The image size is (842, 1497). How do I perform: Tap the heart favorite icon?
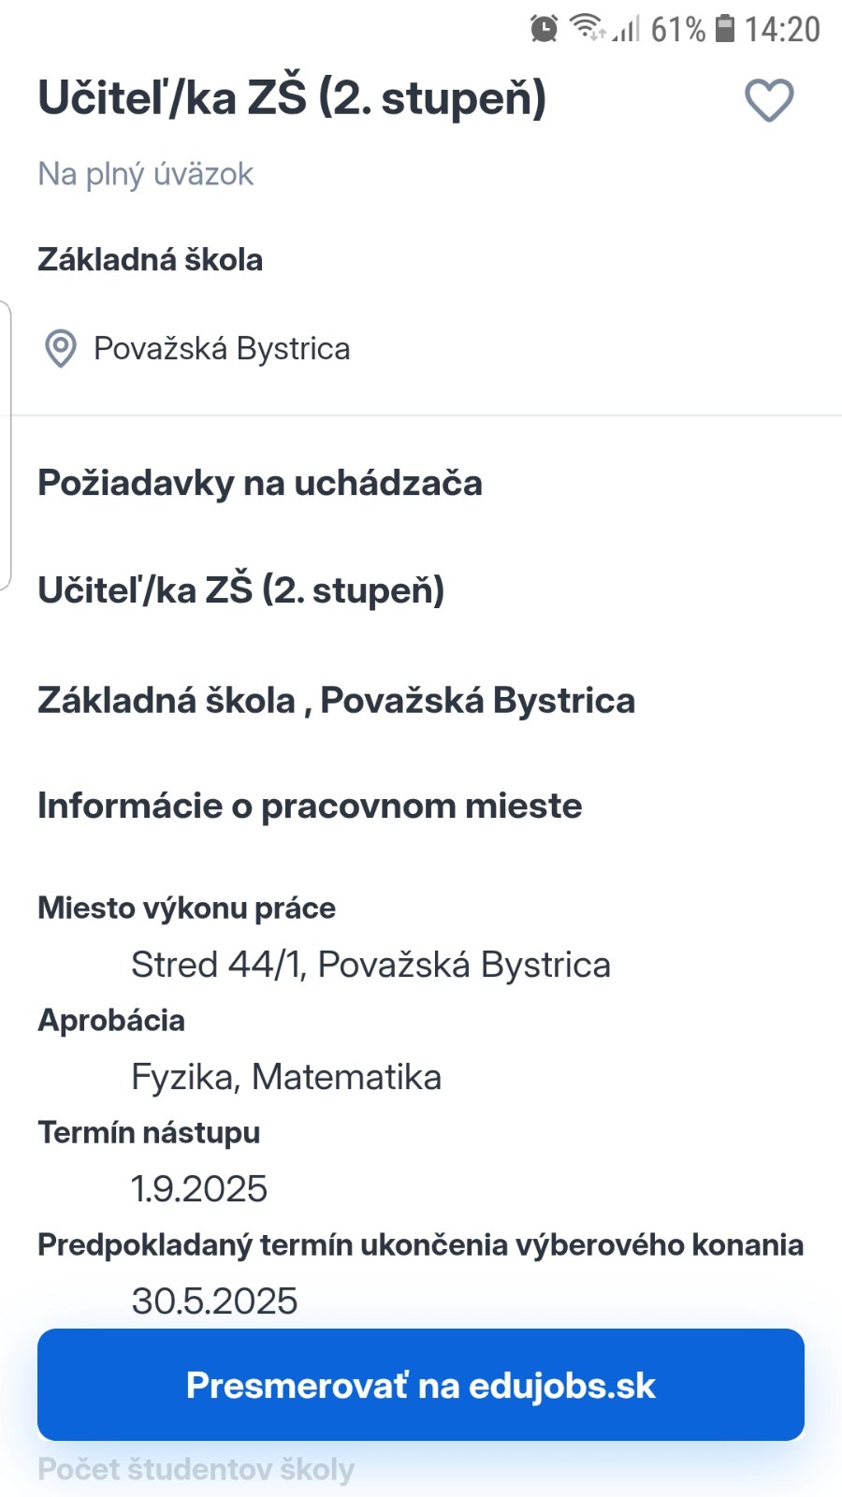pos(769,100)
